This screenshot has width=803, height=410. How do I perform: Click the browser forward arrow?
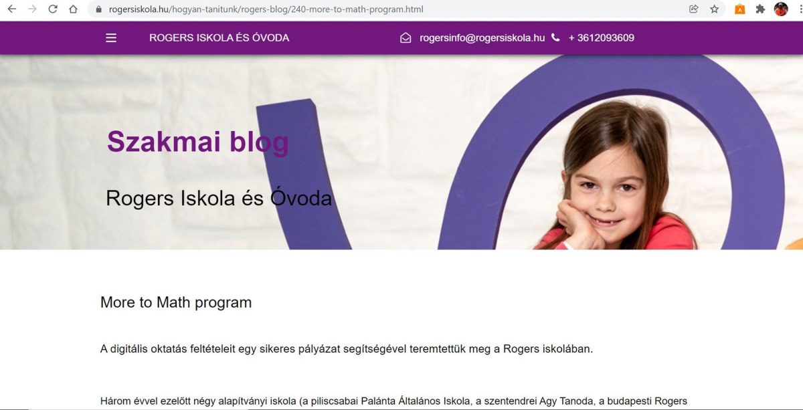point(32,9)
